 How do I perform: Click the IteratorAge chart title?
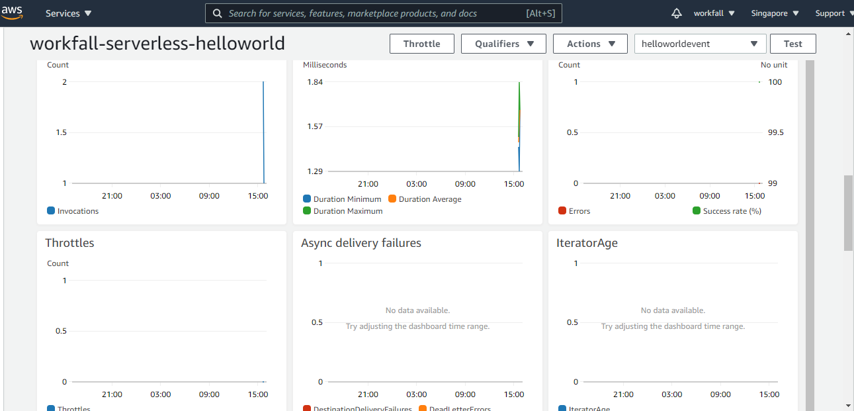coord(587,243)
